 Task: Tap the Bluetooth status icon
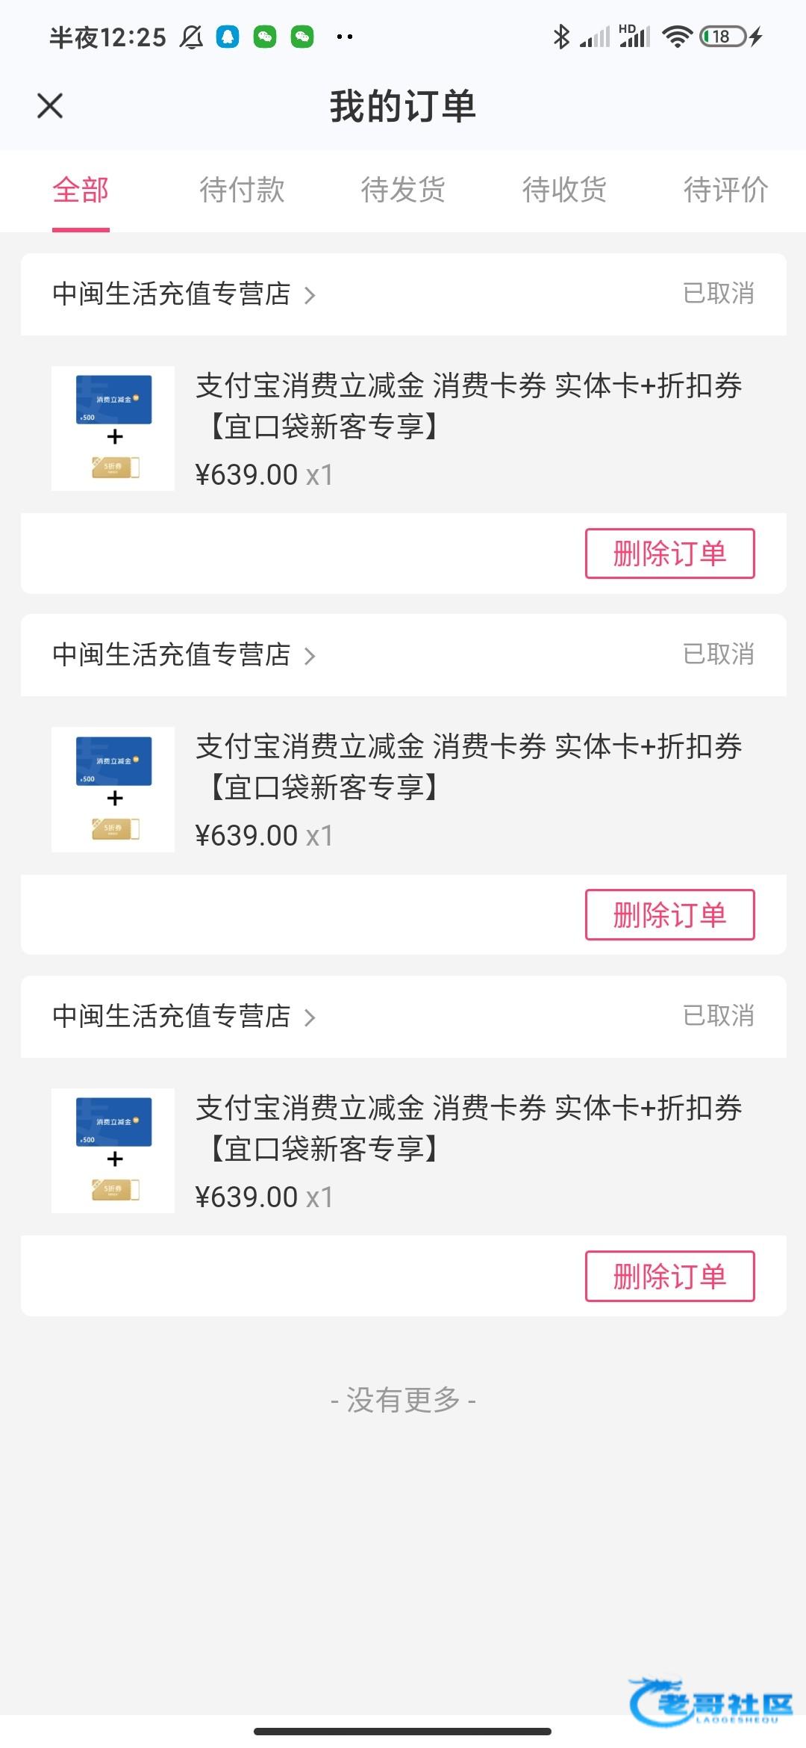561,37
